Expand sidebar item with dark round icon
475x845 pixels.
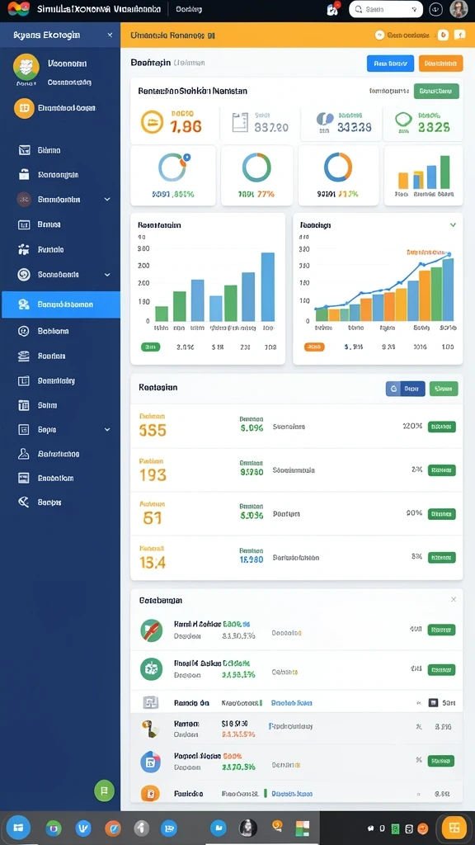[x=63, y=200]
